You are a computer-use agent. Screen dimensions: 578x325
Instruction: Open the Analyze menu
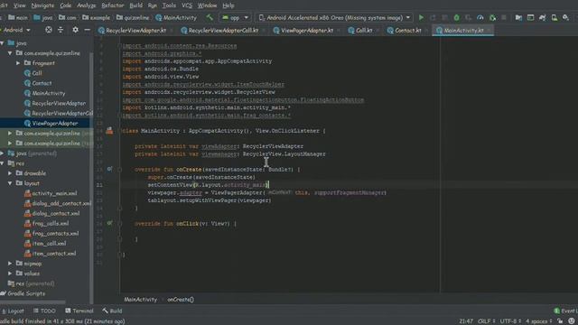(87, 5)
